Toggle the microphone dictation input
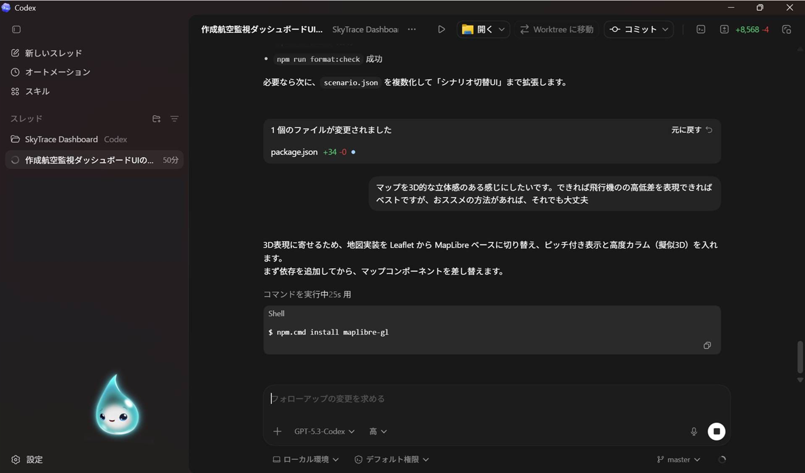Screen dimensions: 805x473 [x=693, y=431]
